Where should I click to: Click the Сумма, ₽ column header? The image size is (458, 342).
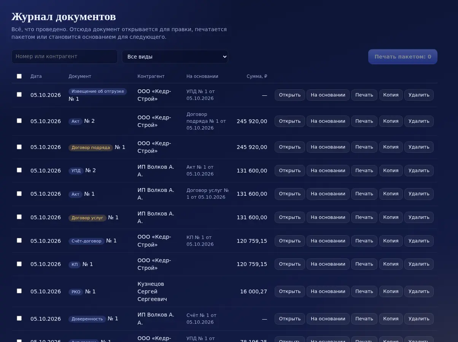pos(257,76)
